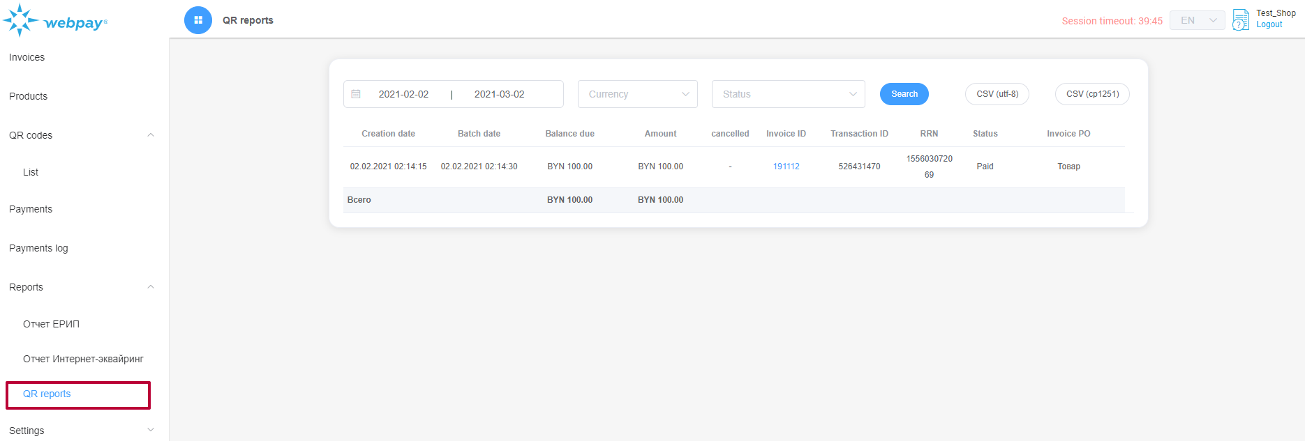
Task: Collapse the Reports section
Action: coord(151,287)
